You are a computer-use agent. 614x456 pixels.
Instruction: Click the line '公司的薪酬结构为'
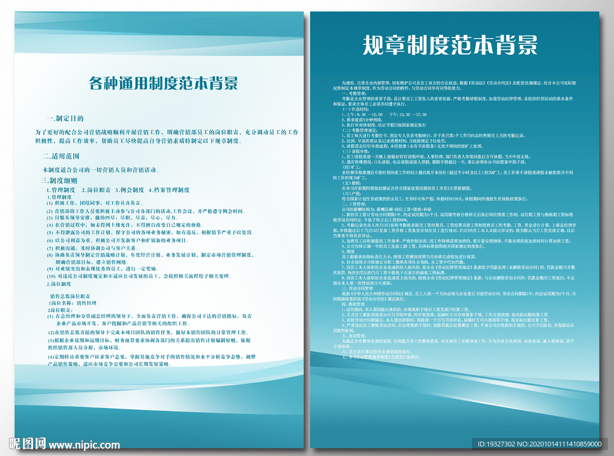(x=387, y=209)
